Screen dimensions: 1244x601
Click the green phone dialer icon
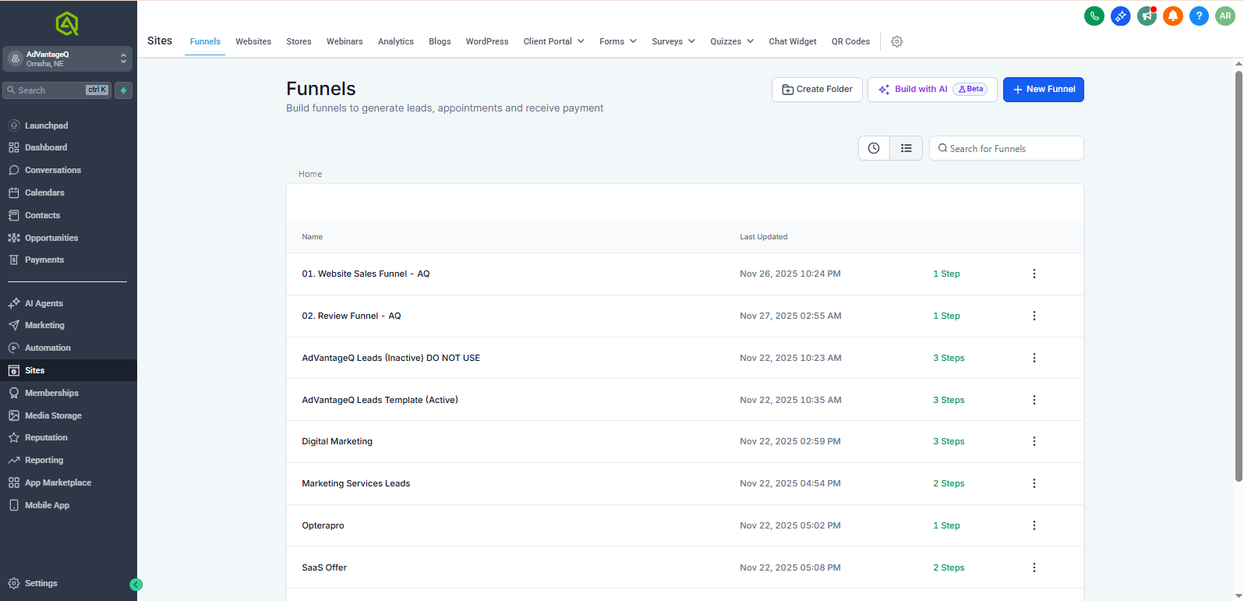(x=1094, y=16)
